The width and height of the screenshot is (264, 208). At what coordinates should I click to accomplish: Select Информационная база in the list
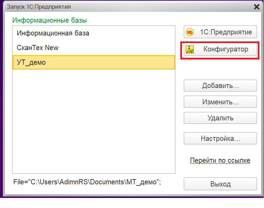pos(53,33)
